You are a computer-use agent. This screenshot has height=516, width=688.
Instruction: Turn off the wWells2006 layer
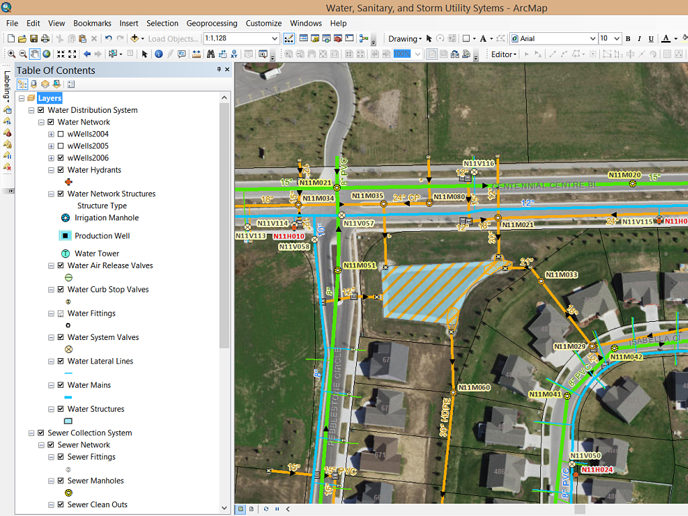(x=60, y=158)
